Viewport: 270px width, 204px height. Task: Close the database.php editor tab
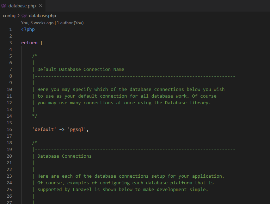tap(41, 6)
